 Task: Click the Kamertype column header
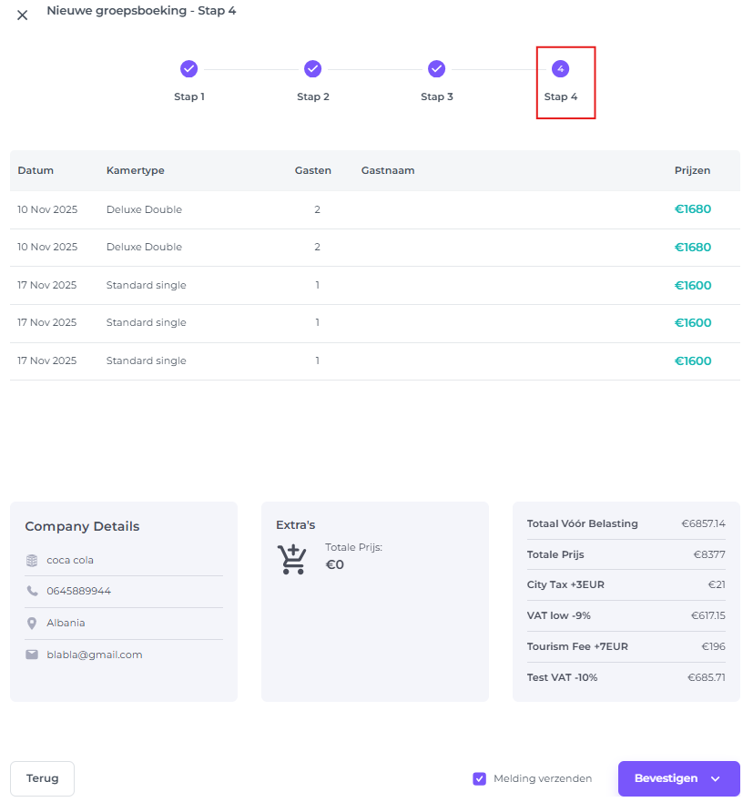[136, 170]
